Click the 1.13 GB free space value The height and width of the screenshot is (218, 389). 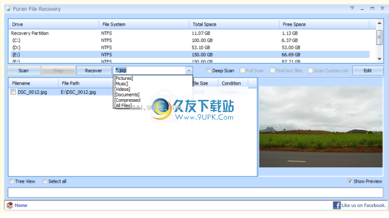(289, 33)
